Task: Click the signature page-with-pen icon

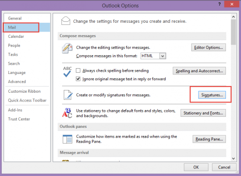Action: coord(68,95)
